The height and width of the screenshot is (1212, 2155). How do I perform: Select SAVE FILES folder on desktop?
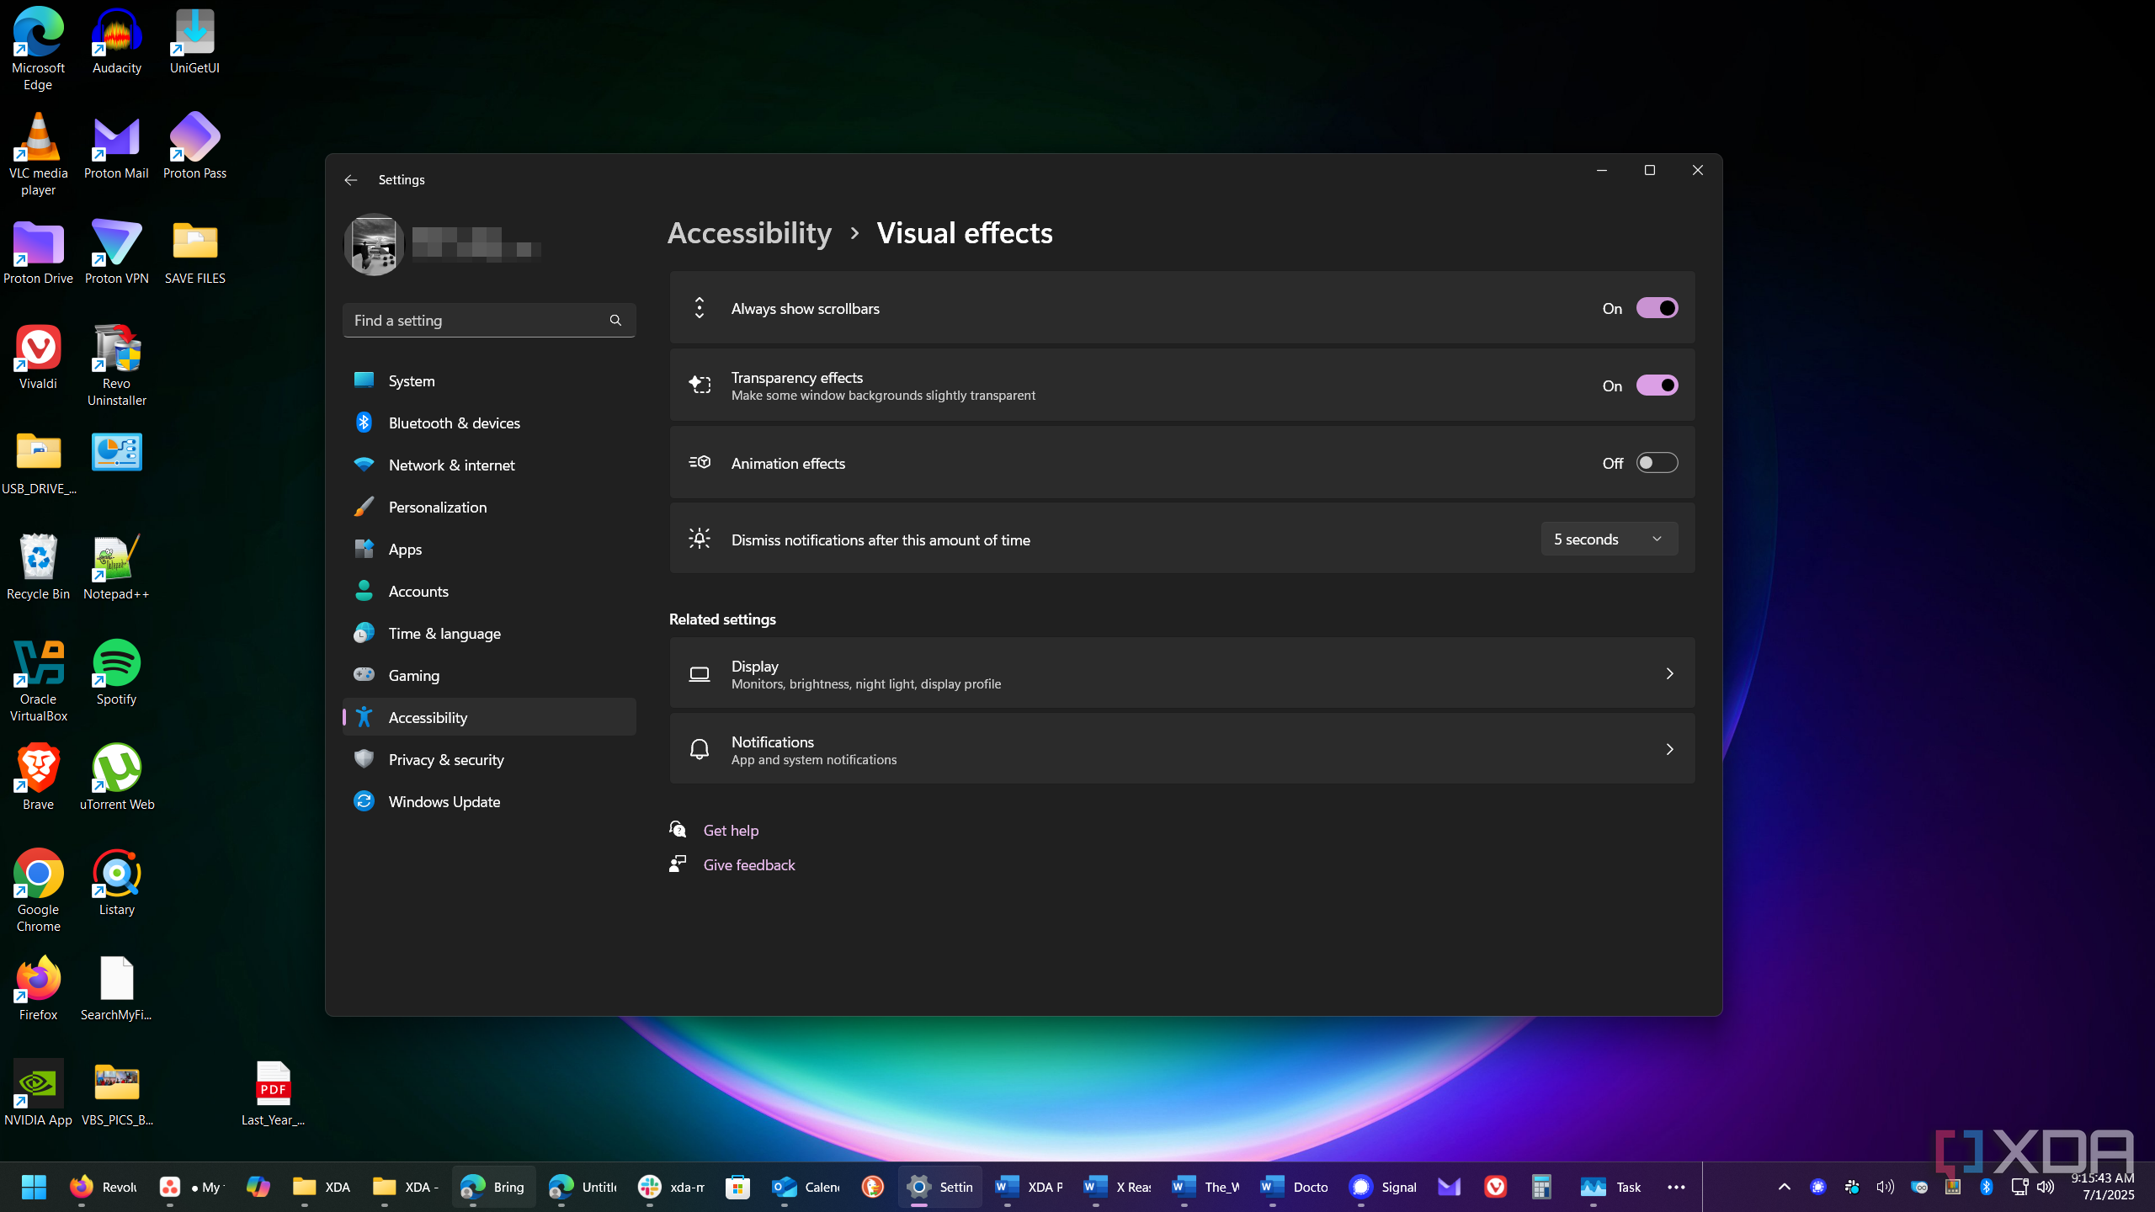tap(194, 252)
